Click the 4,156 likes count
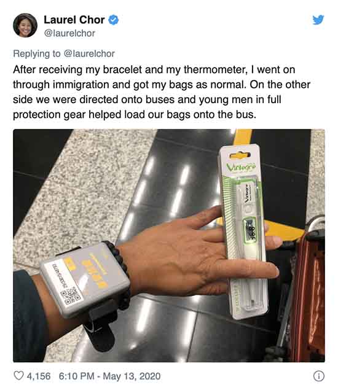The width and height of the screenshot is (338, 390). pyautogui.click(x=39, y=376)
